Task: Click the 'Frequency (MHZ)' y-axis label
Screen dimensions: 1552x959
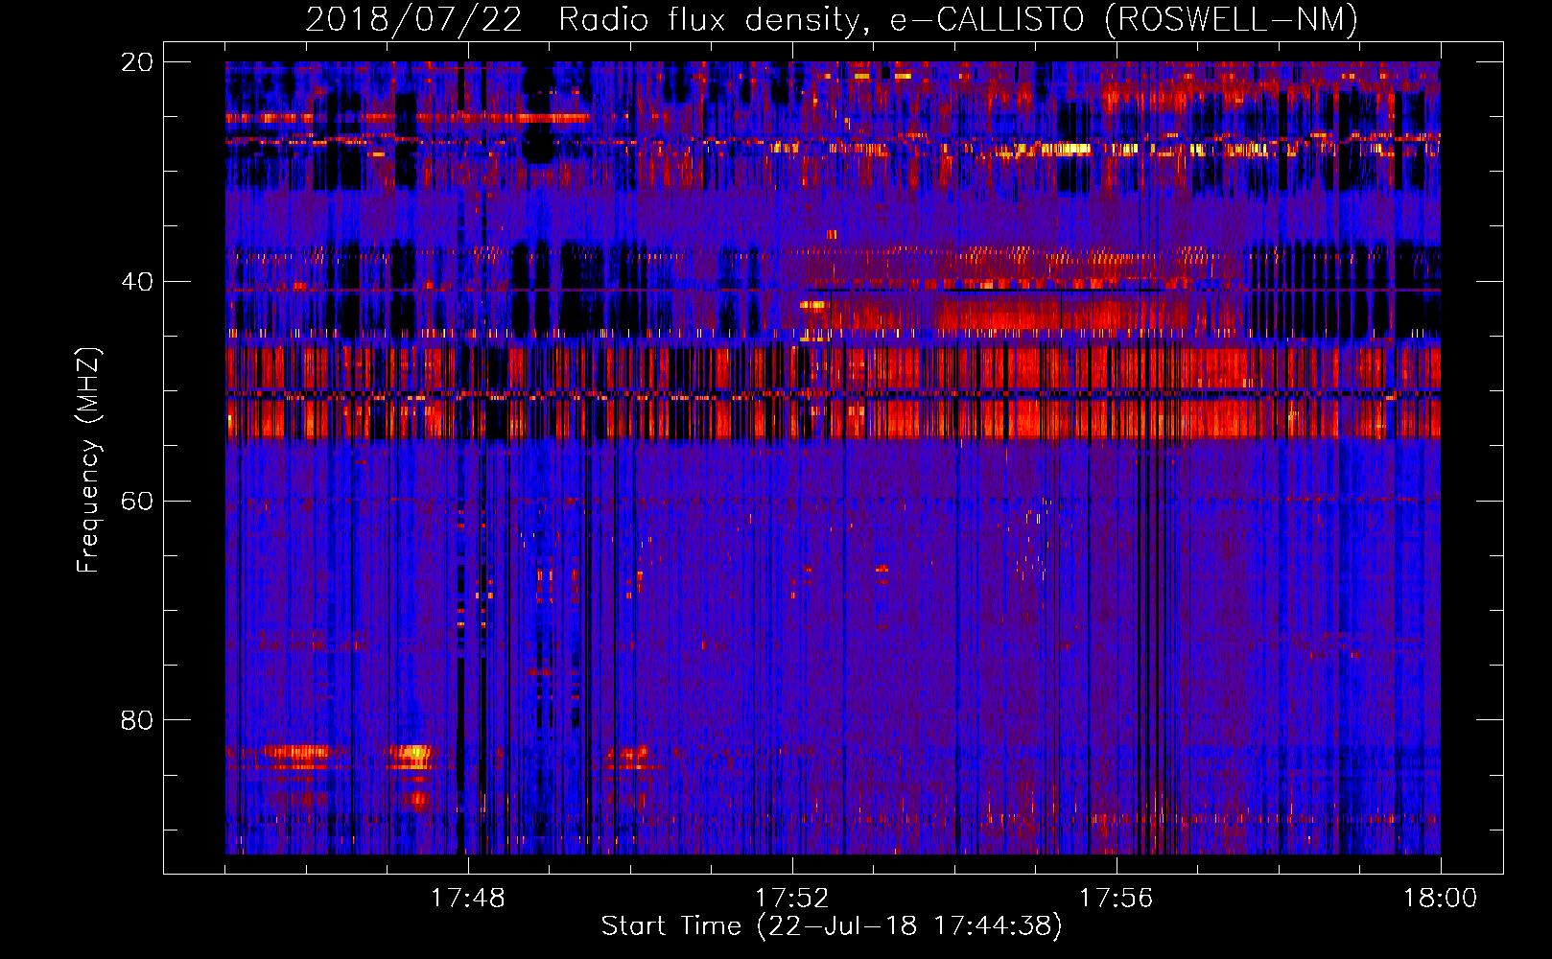Action: [x=87, y=460]
